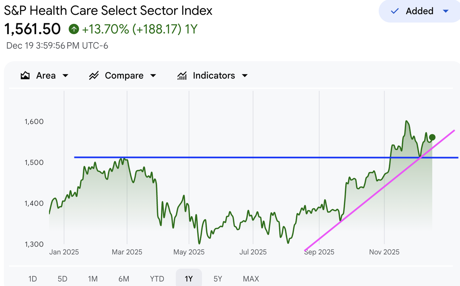Image resolution: width=460 pixels, height=286 pixels.
Task: Expand the Indicators dropdown arrow
Action: [x=245, y=76]
